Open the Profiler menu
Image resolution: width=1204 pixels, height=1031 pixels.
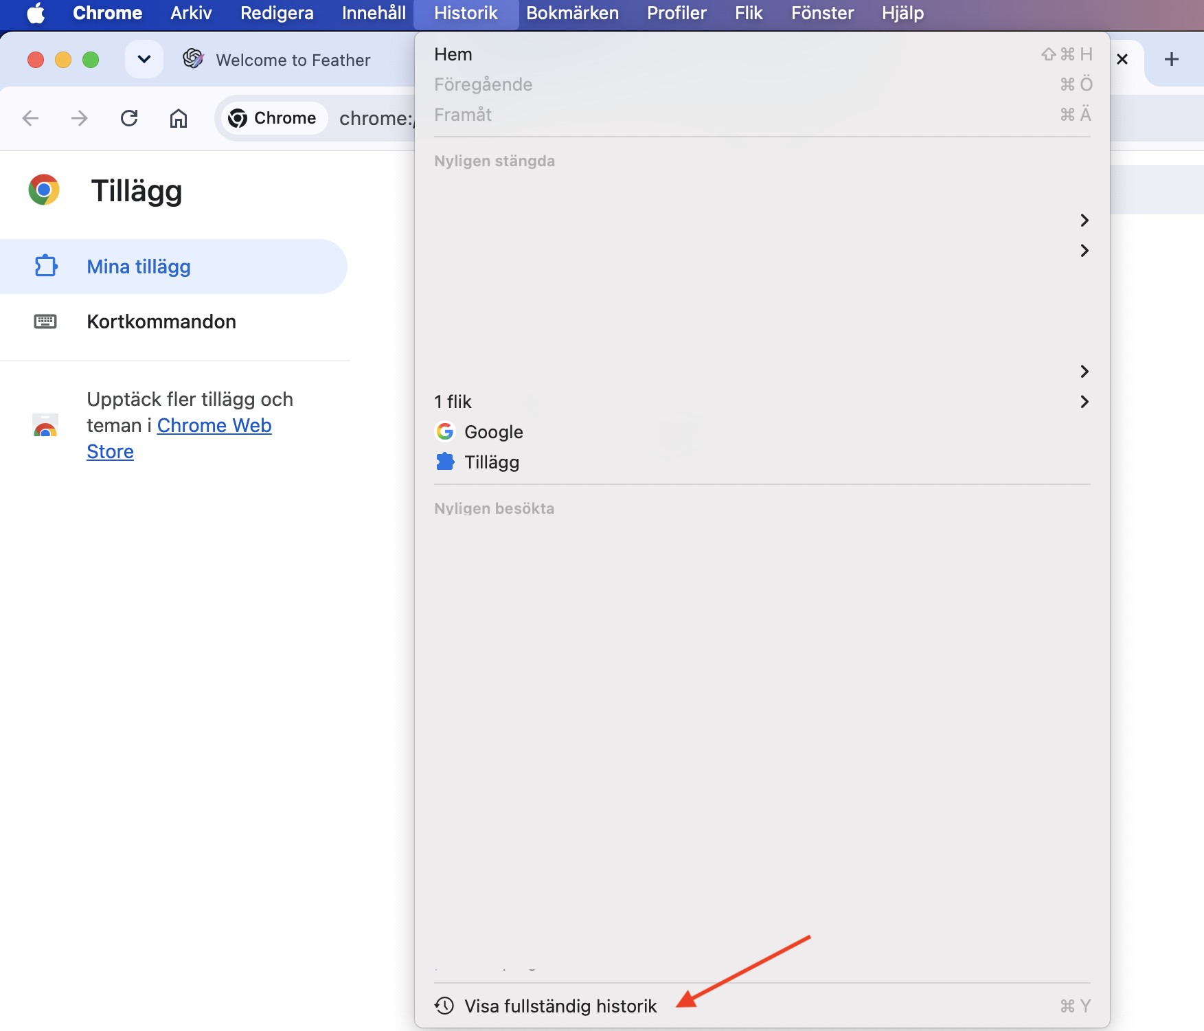click(x=677, y=13)
